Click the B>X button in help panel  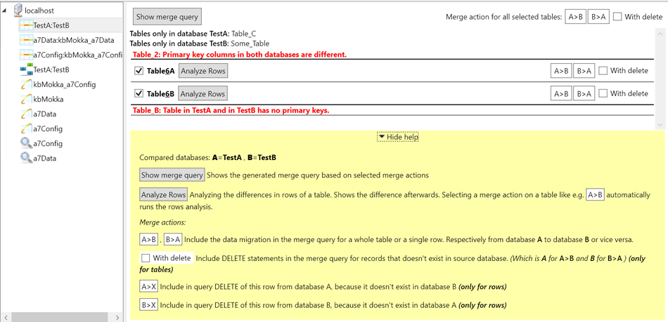[148, 305]
